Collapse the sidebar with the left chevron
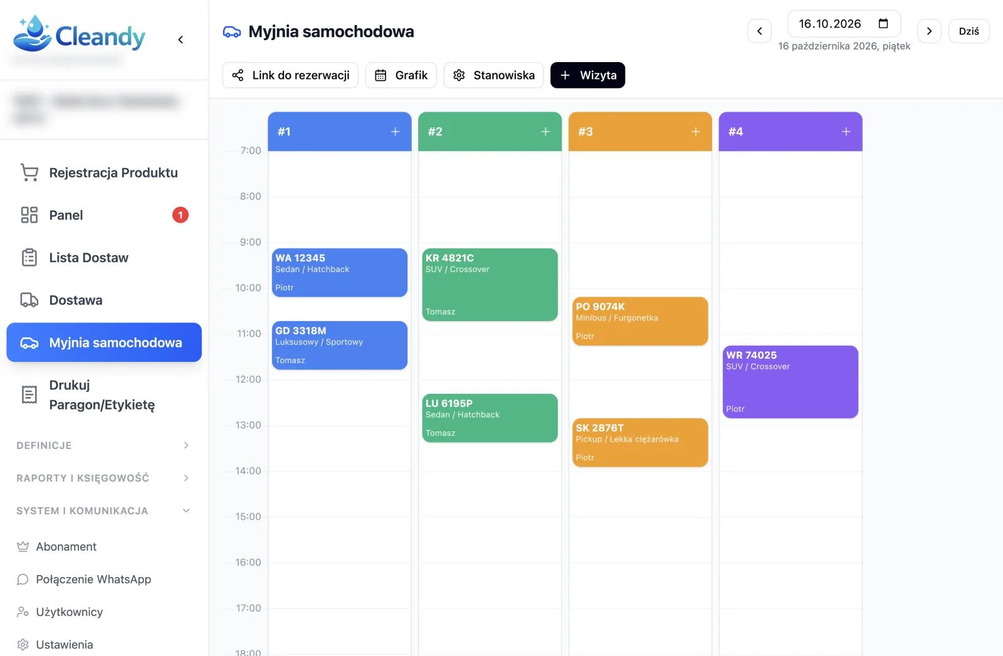This screenshot has height=656, width=1003. tap(181, 40)
